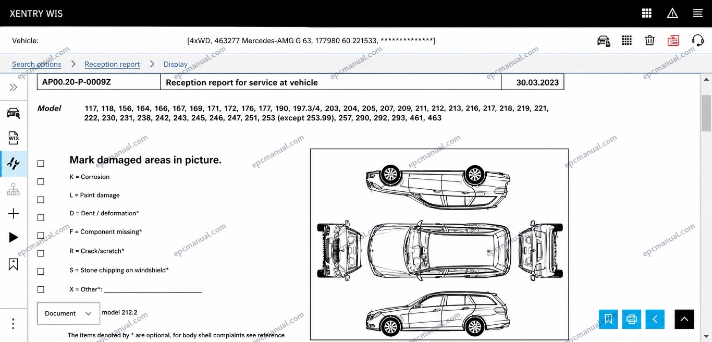
Task: Open the Reception report breadcrumb link
Action: tap(112, 64)
